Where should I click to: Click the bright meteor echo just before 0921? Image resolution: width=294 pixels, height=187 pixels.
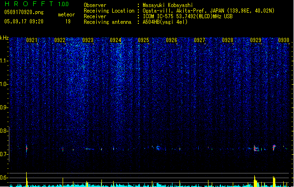[27, 149]
